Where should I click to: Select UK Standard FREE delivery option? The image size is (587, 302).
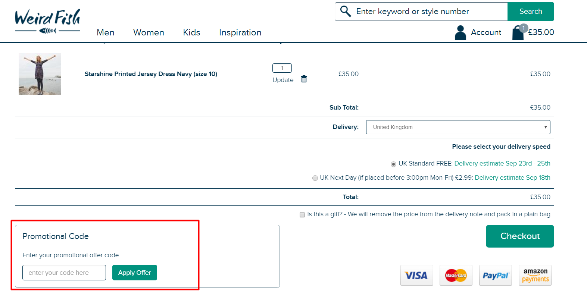tap(393, 164)
